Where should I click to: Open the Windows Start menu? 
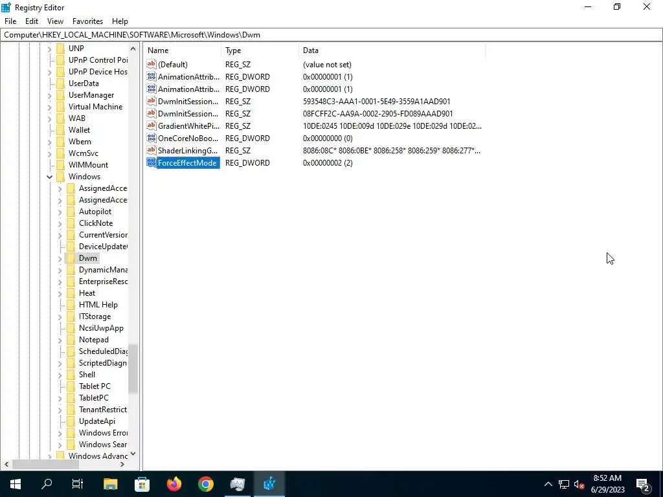point(16,484)
